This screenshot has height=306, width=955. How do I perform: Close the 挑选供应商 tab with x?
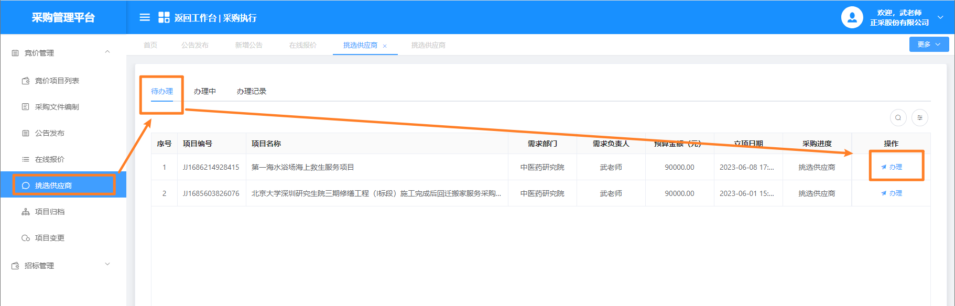coord(385,46)
